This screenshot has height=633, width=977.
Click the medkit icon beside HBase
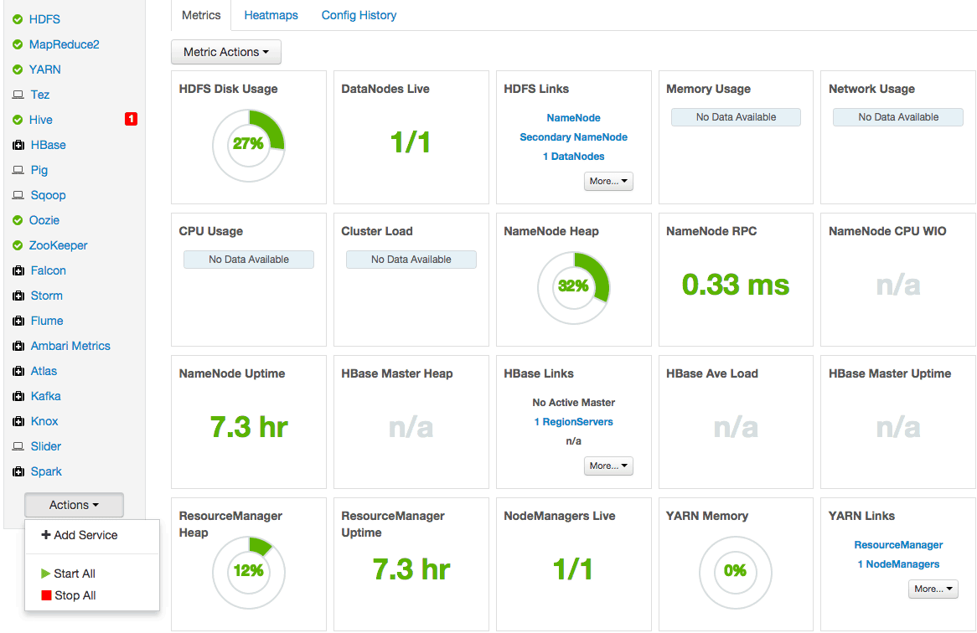(x=18, y=145)
